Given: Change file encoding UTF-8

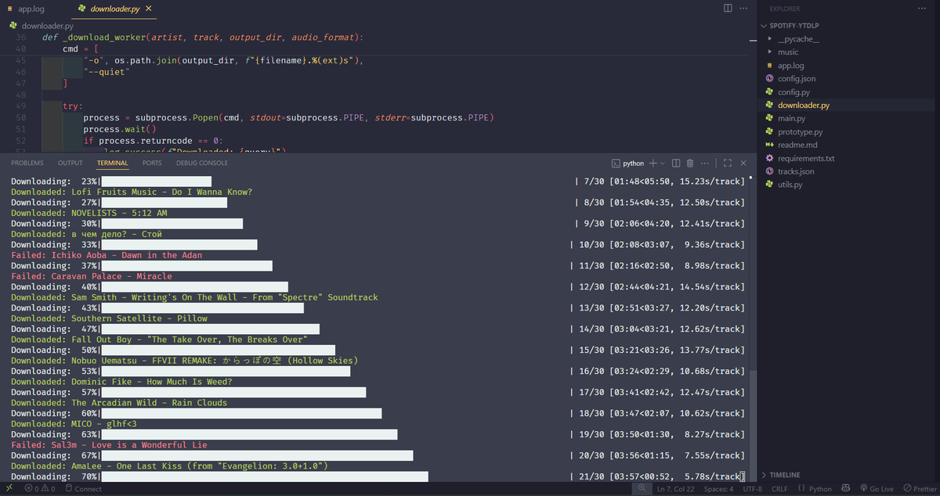Looking at the screenshot, I should point(753,489).
